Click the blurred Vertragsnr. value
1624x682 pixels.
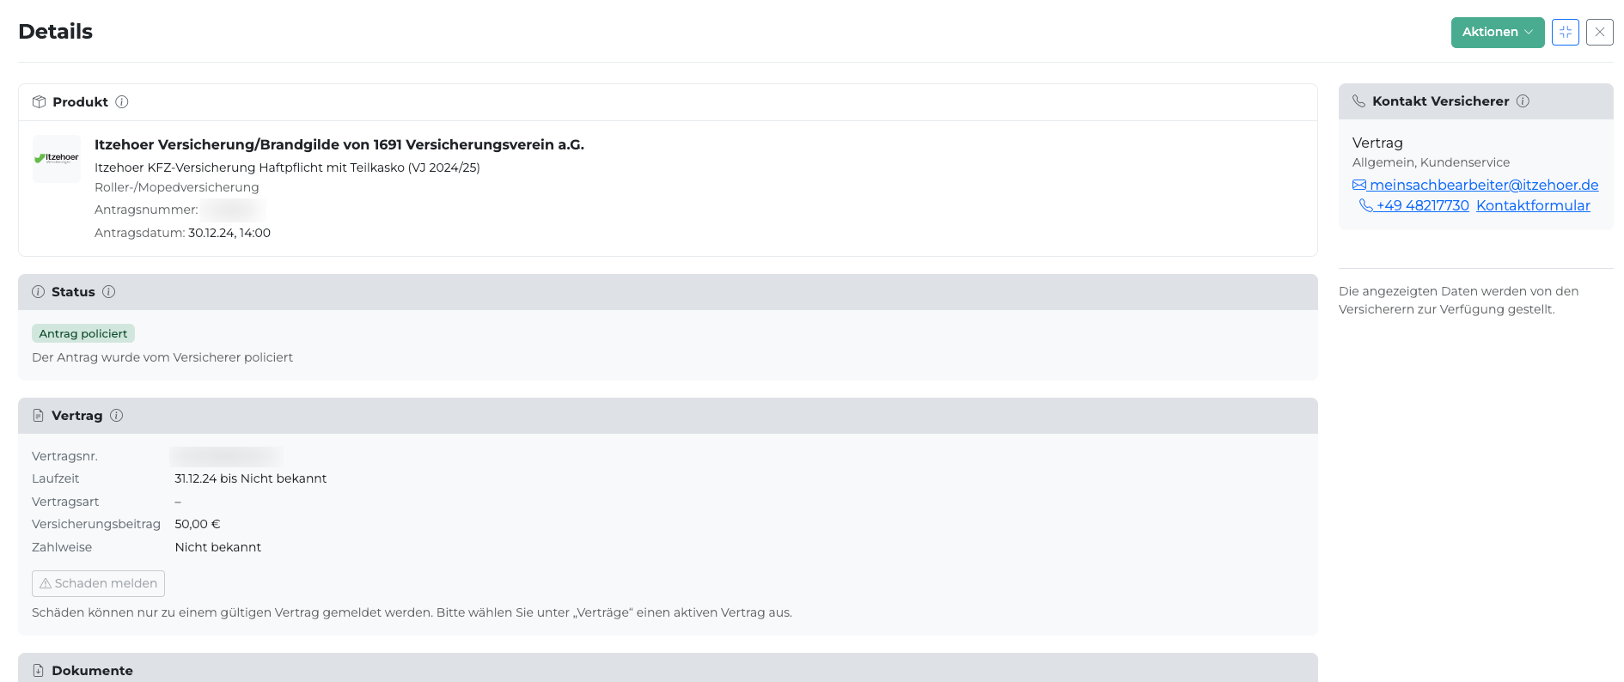pyautogui.click(x=226, y=456)
